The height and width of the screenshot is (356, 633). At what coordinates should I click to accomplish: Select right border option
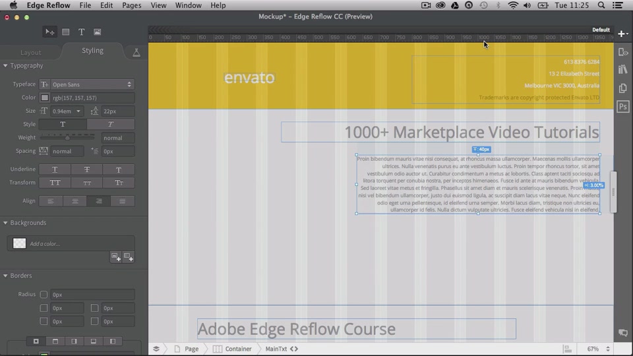point(74,341)
